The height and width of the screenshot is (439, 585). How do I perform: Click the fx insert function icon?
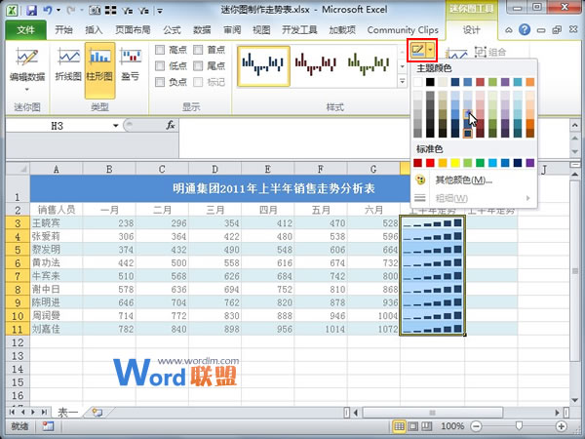pyautogui.click(x=170, y=125)
